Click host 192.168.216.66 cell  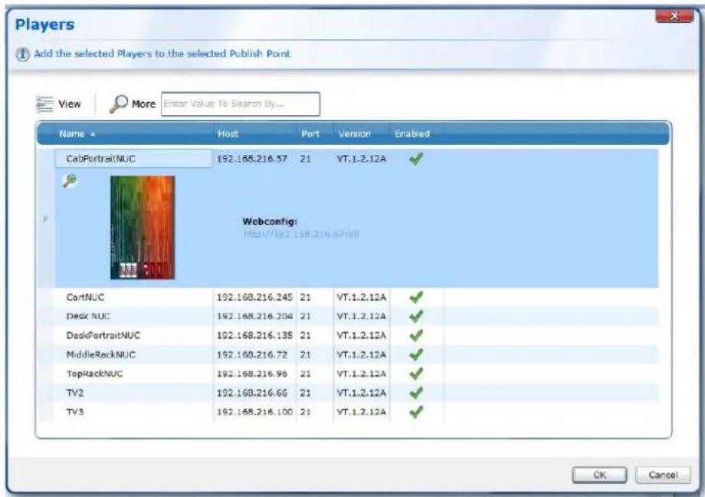pyautogui.click(x=252, y=393)
